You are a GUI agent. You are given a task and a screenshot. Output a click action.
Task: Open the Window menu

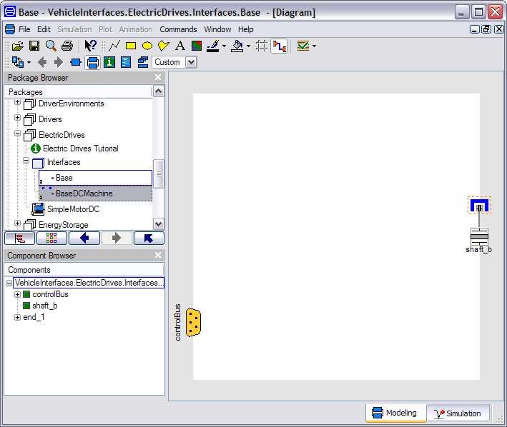tap(217, 29)
